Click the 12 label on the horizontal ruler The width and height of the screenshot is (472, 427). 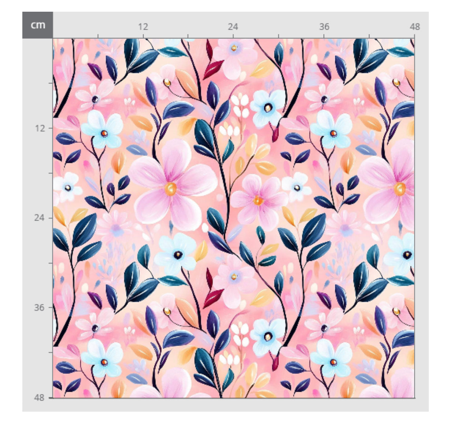point(143,27)
